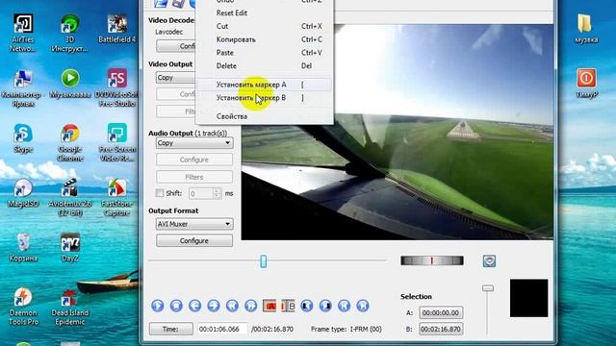The height and width of the screenshot is (346, 616).
Task: Click the round icon right of jog wheel
Action: click(489, 260)
